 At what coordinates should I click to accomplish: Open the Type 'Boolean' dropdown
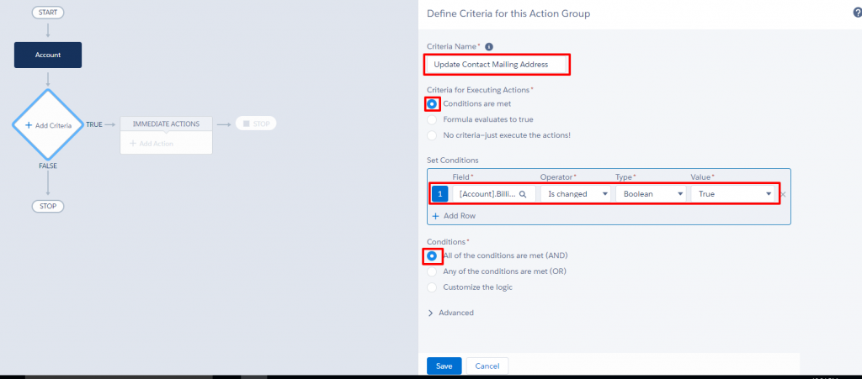(651, 193)
